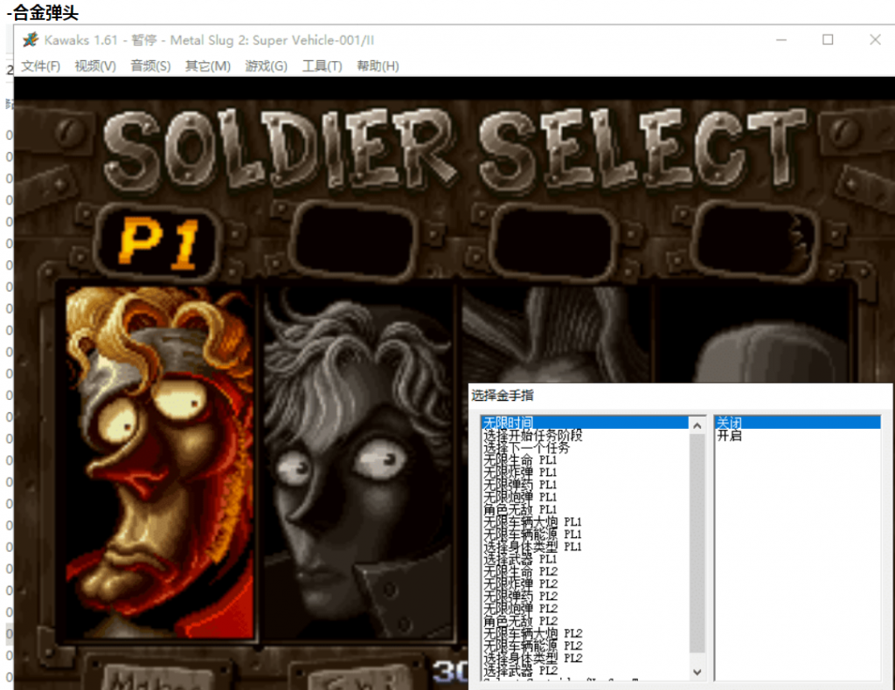Image resolution: width=895 pixels, height=690 pixels.
Task: Click the cheat list scroll-up arrow
Action: [x=697, y=425]
